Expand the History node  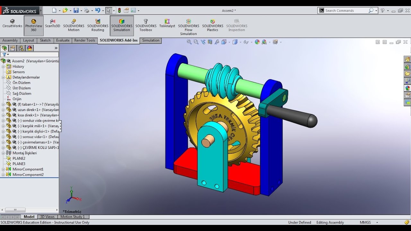(3, 66)
